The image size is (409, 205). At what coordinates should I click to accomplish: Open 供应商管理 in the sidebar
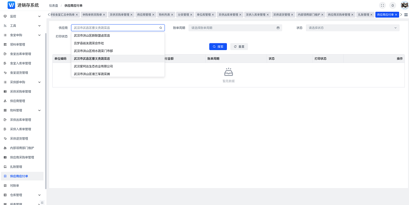point(22,101)
